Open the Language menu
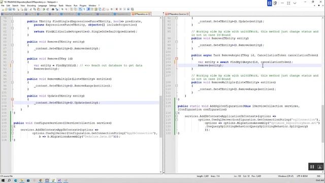The image size is (325, 183). pyautogui.click(x=43, y=6)
